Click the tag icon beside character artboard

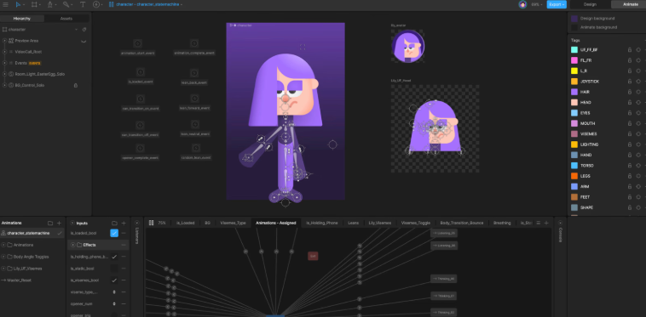[x=84, y=30]
